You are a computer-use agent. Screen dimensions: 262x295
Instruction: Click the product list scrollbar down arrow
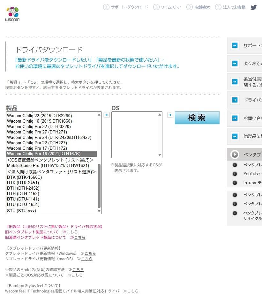click(99, 211)
